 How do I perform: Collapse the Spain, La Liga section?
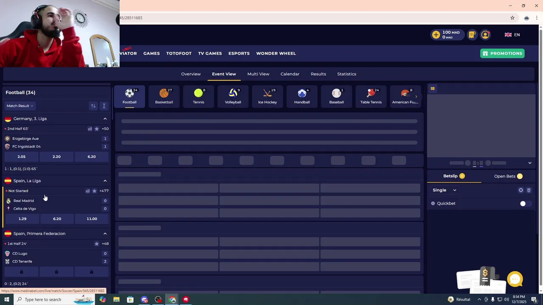105,181
